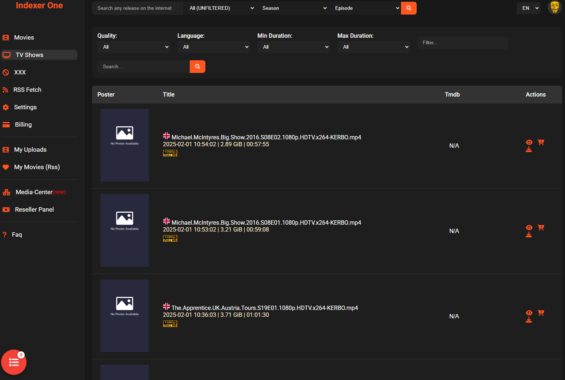Select TV Shows sidebar item
The width and height of the screenshot is (565, 380).
(x=39, y=55)
